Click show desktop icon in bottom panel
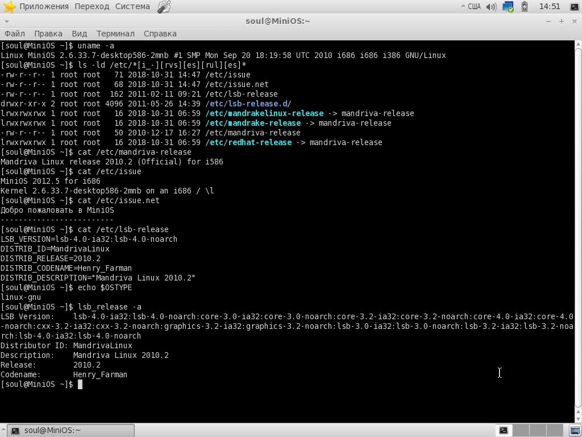This screenshot has height=437, width=582. 575,430
